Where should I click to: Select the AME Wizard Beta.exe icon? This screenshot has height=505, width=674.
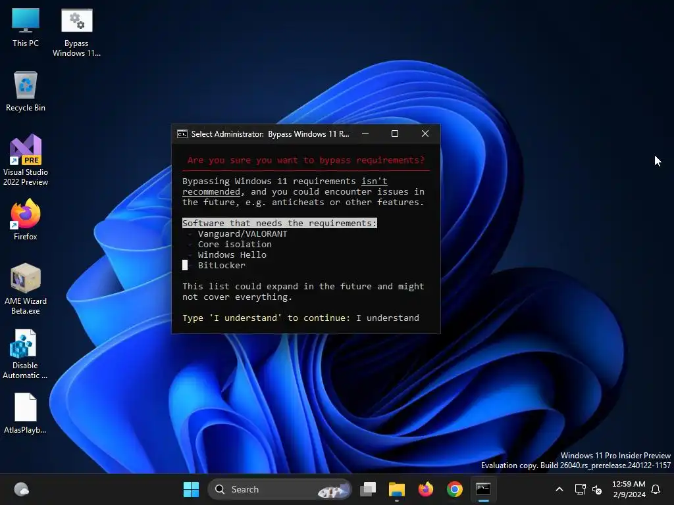pyautogui.click(x=26, y=289)
